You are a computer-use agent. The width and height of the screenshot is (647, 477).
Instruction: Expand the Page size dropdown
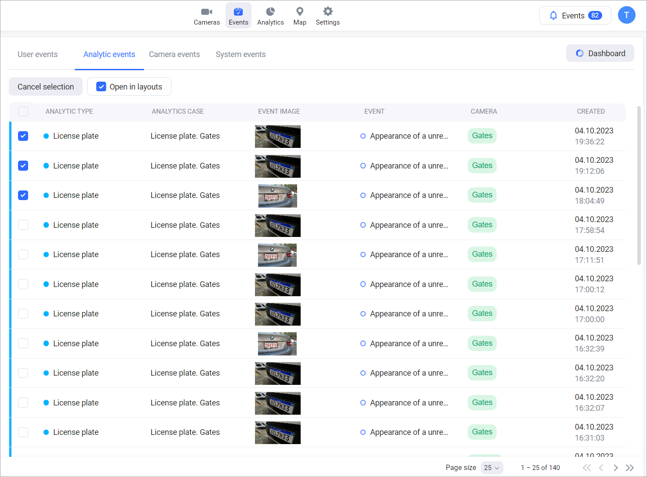tap(492, 468)
